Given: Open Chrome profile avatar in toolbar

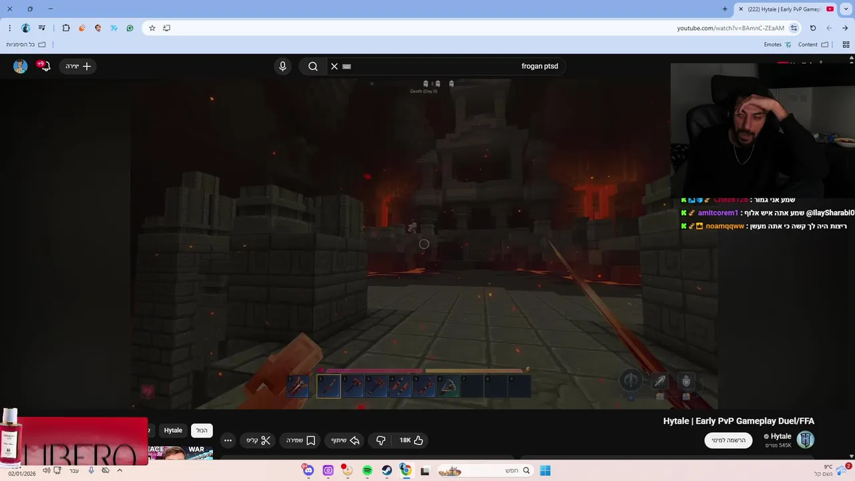Looking at the screenshot, I should tap(26, 28).
